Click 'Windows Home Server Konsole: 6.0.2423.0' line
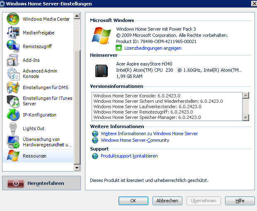The image size is (257, 211). (x=137, y=96)
